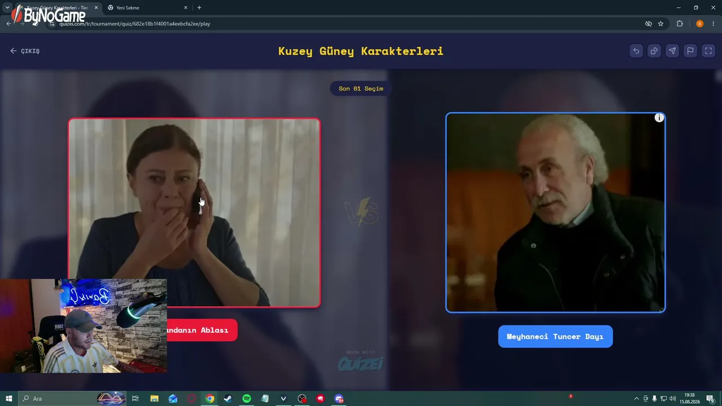Click the 'Son 61 Seçim' round indicator

pyautogui.click(x=361, y=89)
